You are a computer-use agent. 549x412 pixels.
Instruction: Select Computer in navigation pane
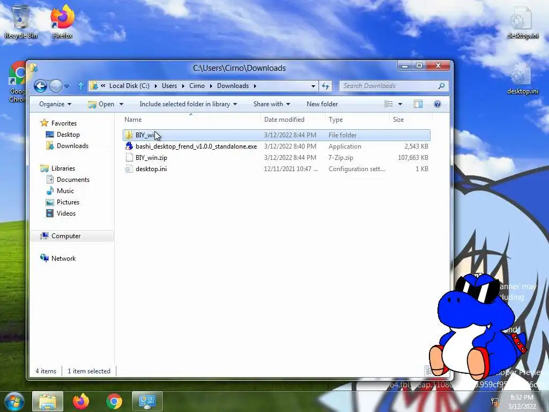(66, 236)
